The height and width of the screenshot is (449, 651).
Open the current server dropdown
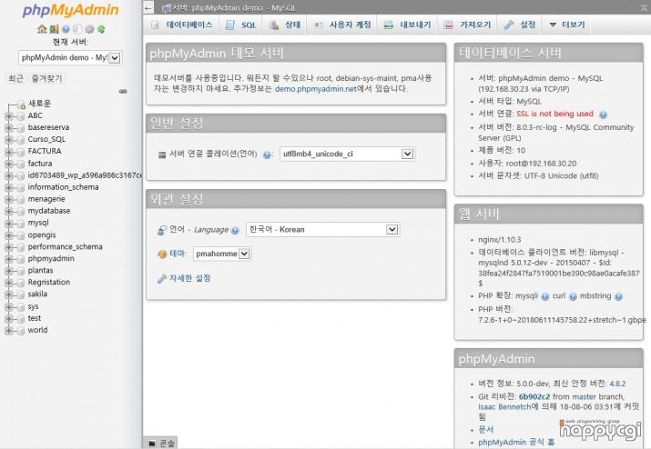click(70, 57)
